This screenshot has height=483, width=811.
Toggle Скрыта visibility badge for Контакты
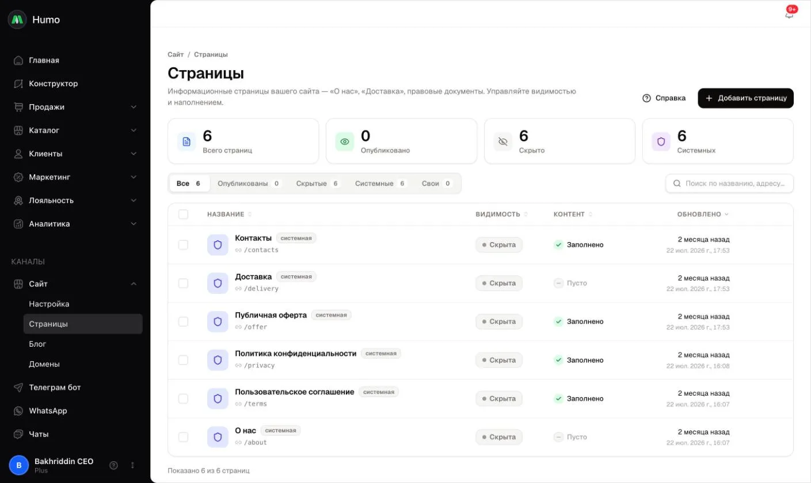point(499,245)
